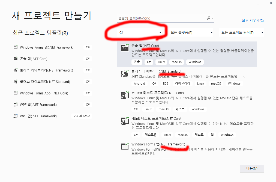Click the Android tag under 클래스 라이브러리
Viewport: 276px width, 182px height.
(x=139, y=83)
